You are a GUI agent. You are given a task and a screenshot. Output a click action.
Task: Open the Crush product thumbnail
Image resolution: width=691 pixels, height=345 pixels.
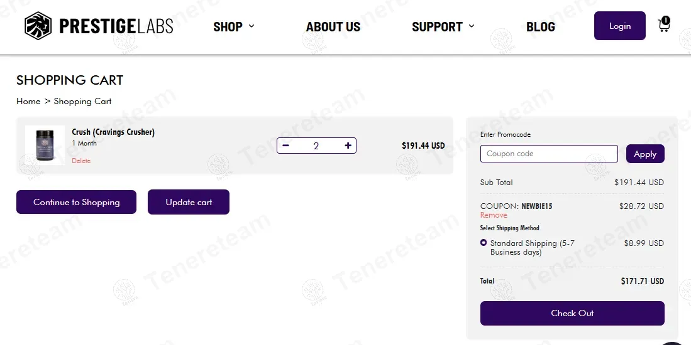tap(43, 146)
